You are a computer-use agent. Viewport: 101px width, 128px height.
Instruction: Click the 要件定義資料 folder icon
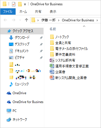[x=52, y=54]
